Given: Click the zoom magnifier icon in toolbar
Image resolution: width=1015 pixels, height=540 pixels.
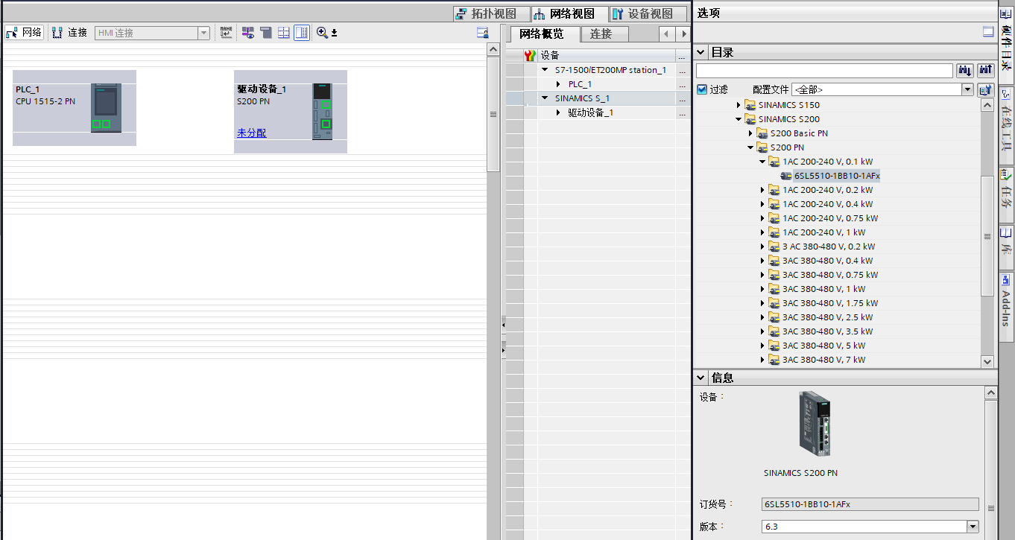Looking at the screenshot, I should coord(322,33).
